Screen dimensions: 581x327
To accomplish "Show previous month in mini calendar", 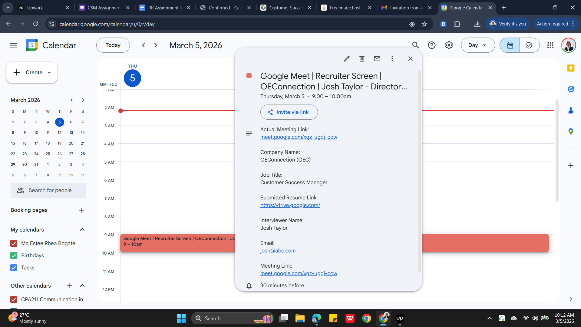I will pyautogui.click(x=71, y=100).
